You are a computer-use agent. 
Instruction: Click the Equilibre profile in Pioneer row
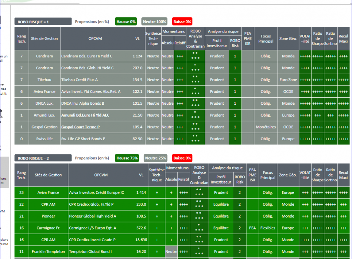point(221,216)
